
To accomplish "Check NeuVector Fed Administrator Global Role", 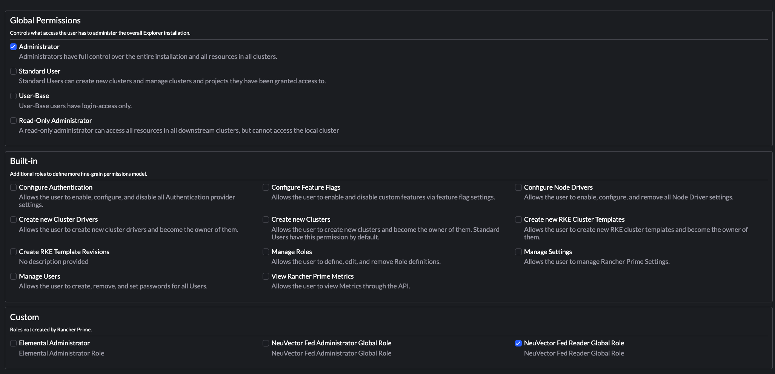I will pos(266,343).
